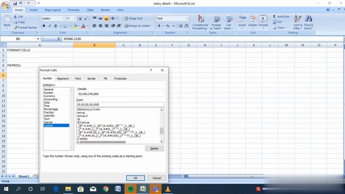This screenshot has height=194, width=345.
Task: Click the Grow Font icon
Action: tap(80, 19)
